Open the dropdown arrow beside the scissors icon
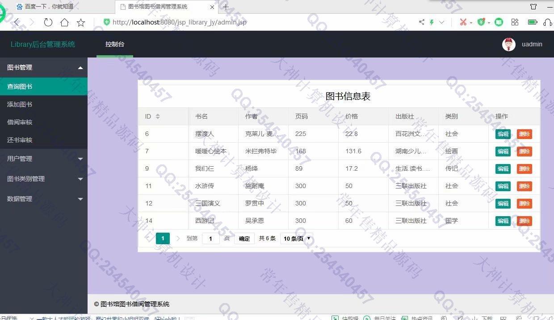Image resolution: width=554 pixels, height=320 pixels. pyautogui.click(x=471, y=22)
